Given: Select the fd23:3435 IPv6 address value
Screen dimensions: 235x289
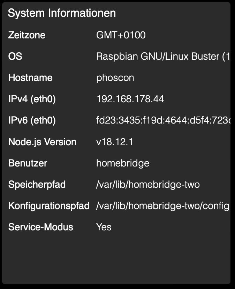Looking at the screenshot, I should click(163, 120).
